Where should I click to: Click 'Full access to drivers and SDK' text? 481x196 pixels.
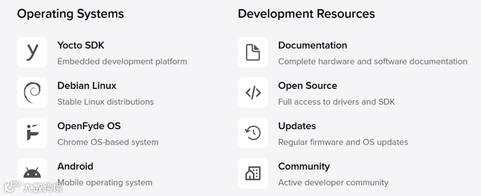(x=337, y=102)
